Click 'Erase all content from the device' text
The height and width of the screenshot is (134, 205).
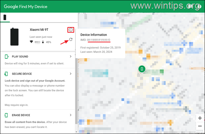[x=25, y=122]
